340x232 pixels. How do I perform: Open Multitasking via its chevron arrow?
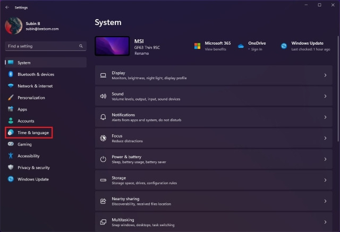[325, 222]
